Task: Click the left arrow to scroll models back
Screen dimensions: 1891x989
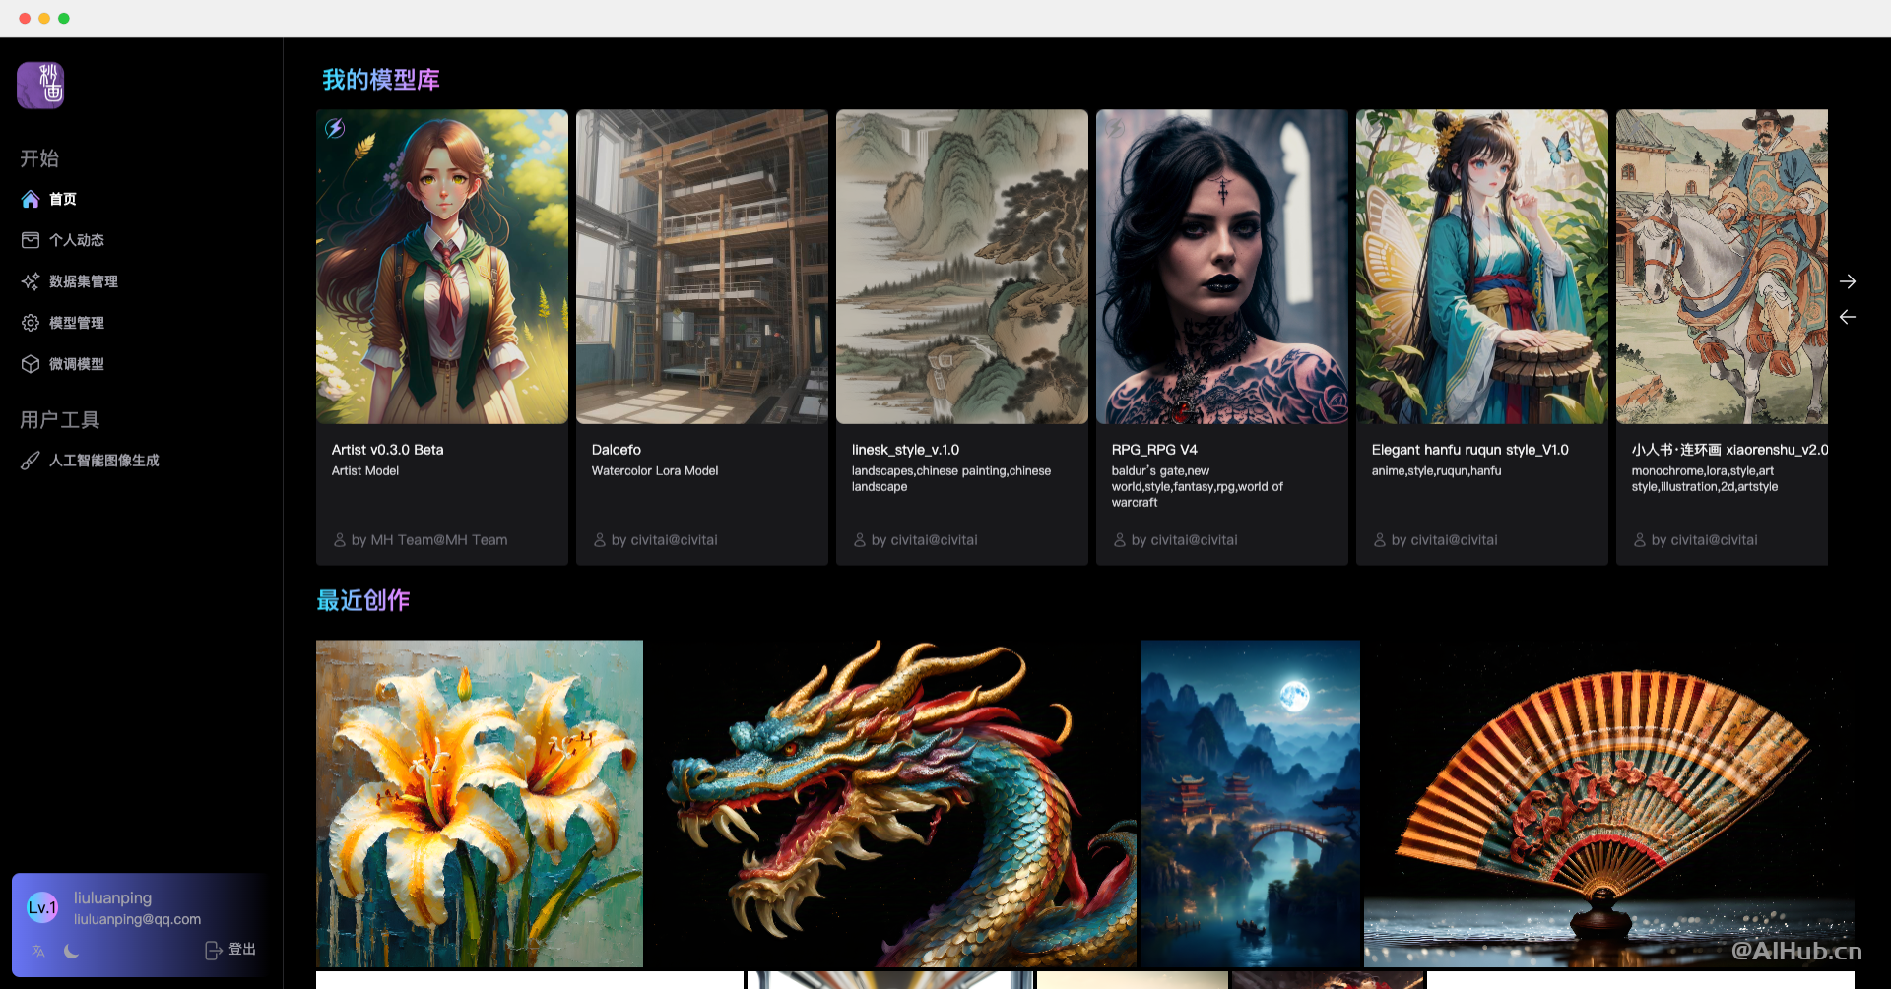Action: pyautogui.click(x=1848, y=317)
